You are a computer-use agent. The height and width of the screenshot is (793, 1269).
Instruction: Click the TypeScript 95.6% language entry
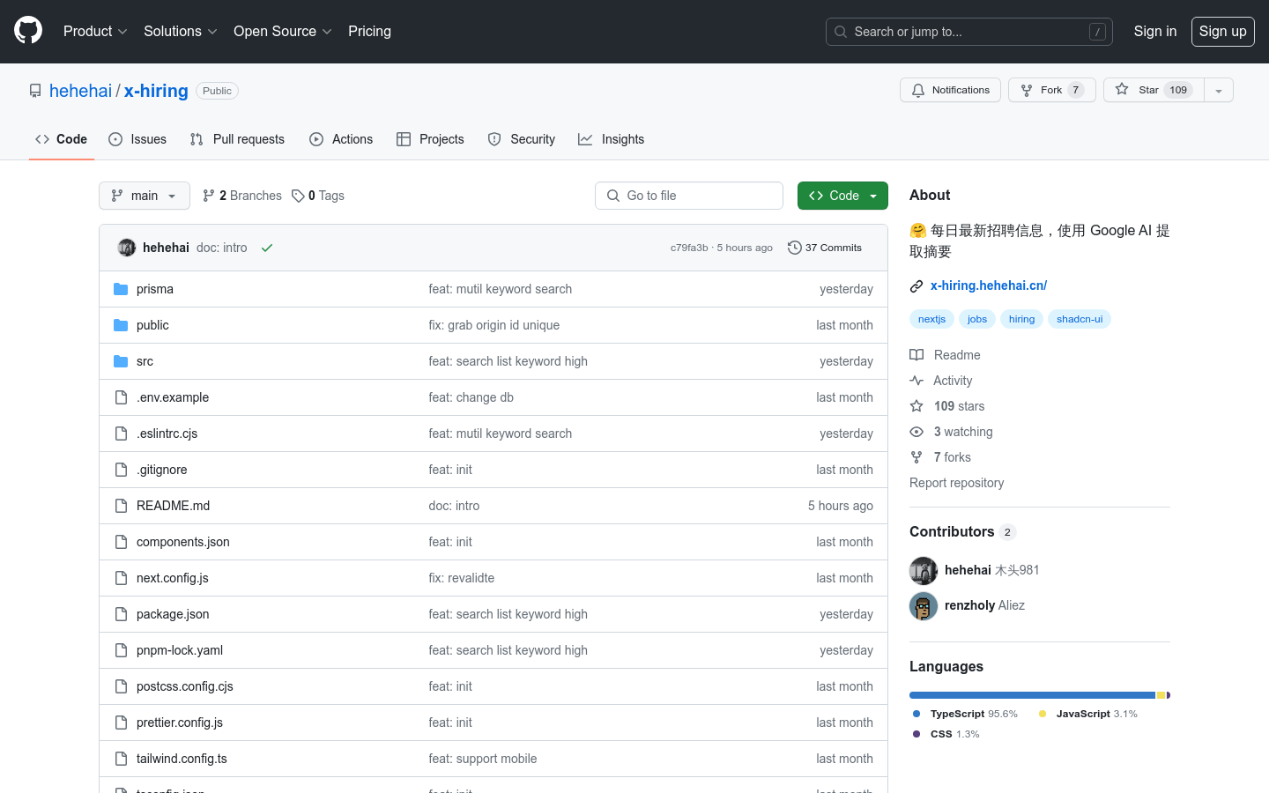(966, 714)
